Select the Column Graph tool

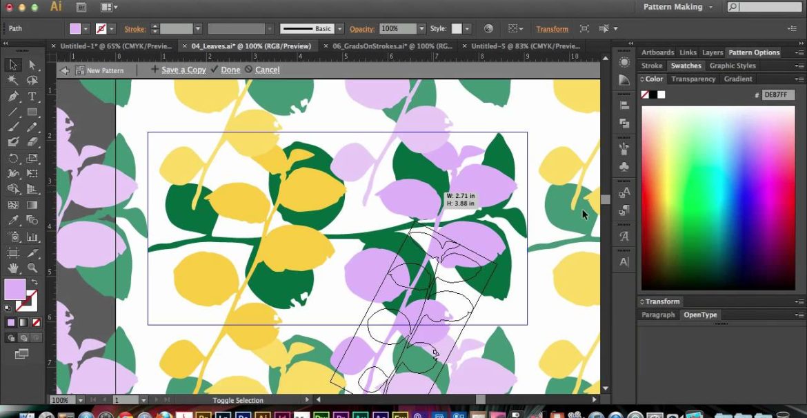point(32,237)
